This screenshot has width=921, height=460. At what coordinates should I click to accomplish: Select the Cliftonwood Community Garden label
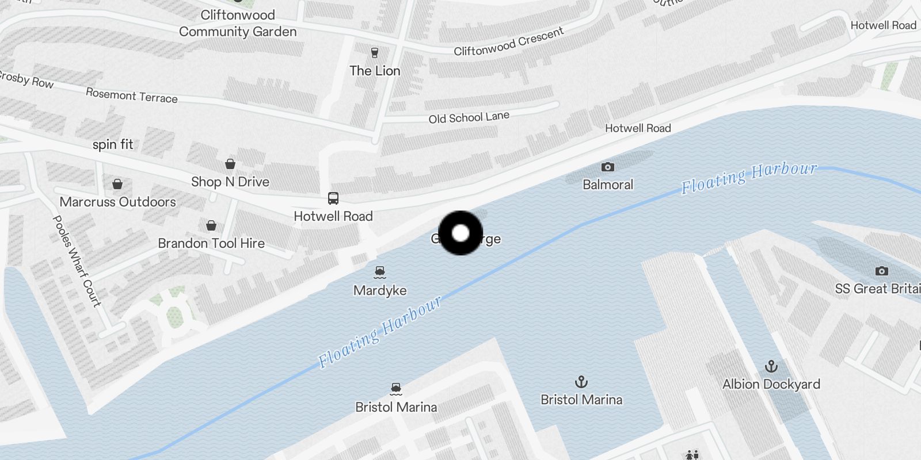click(238, 24)
